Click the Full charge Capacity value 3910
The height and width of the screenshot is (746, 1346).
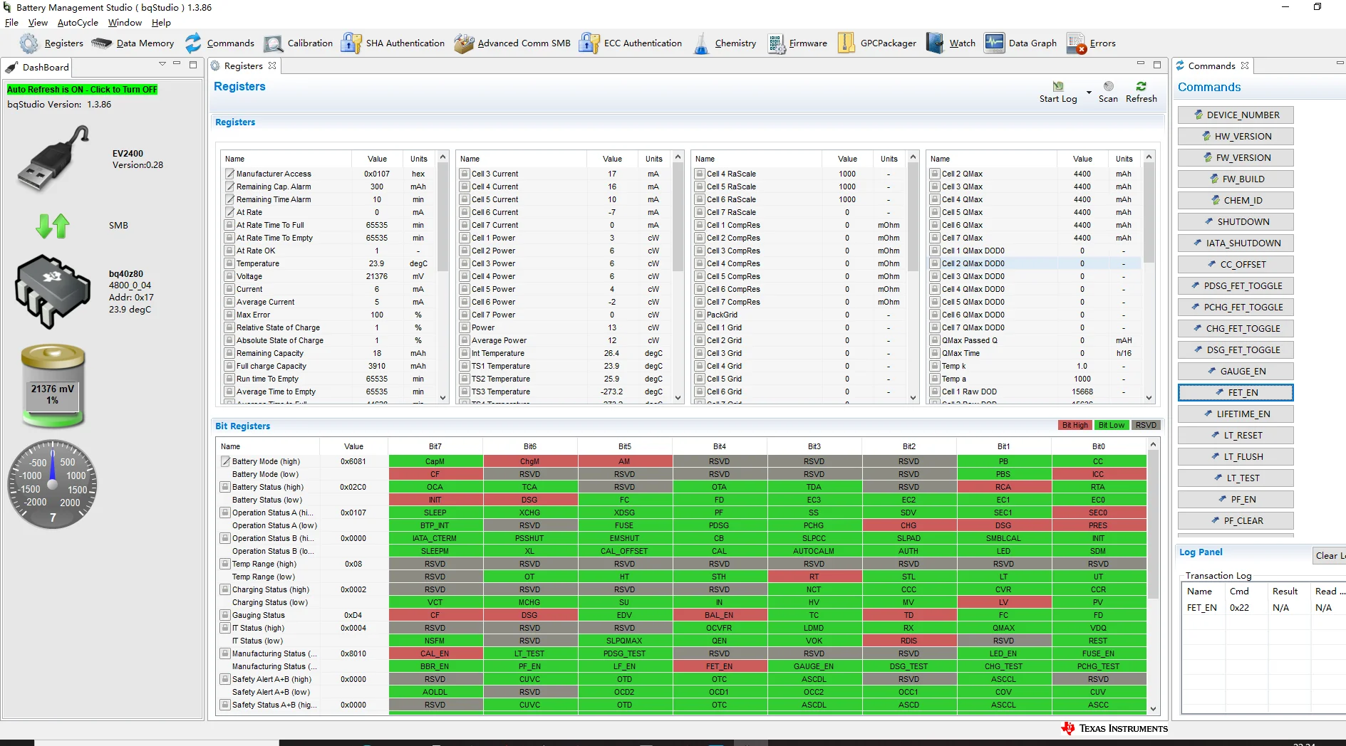(377, 366)
